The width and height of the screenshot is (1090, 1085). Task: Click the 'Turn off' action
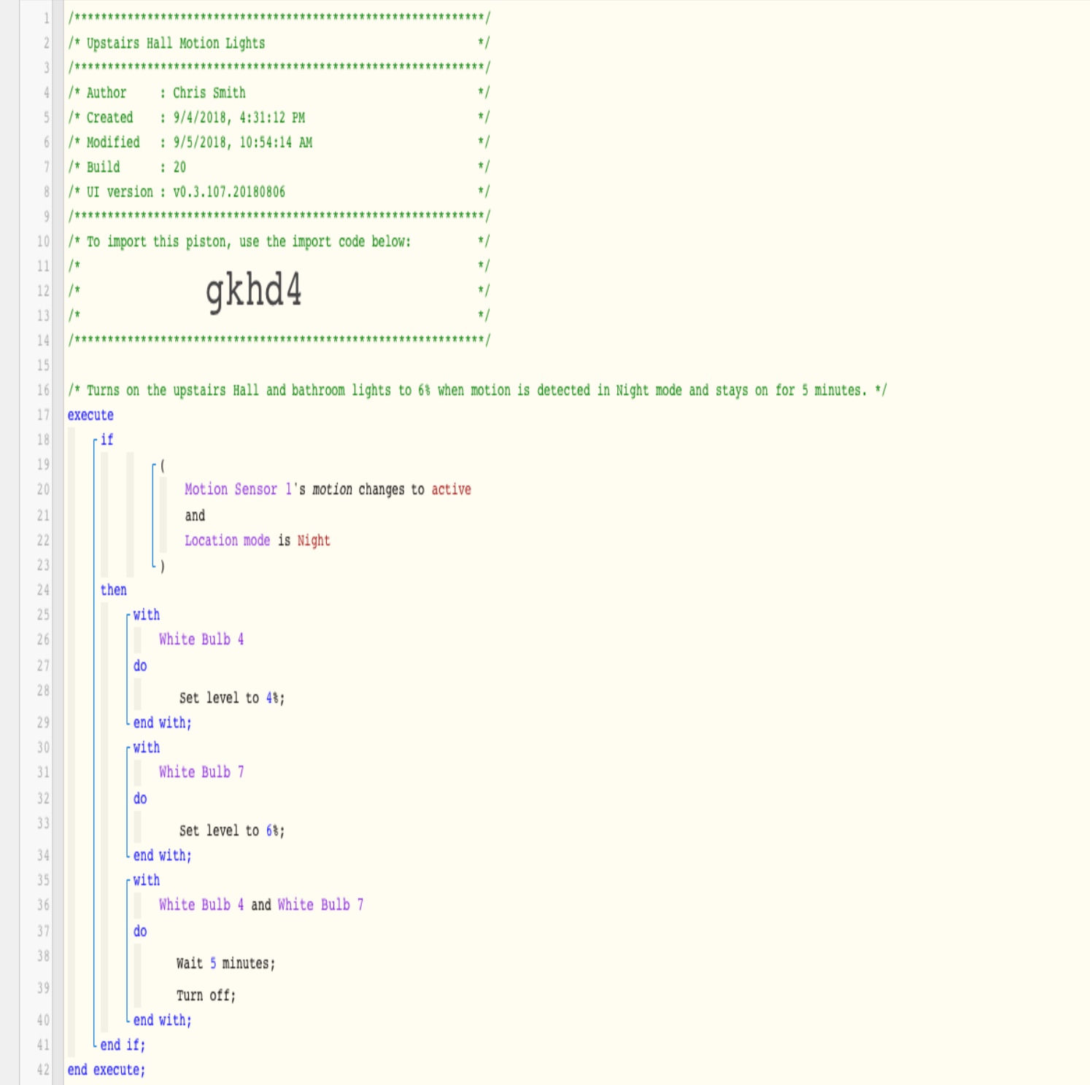tap(206, 995)
